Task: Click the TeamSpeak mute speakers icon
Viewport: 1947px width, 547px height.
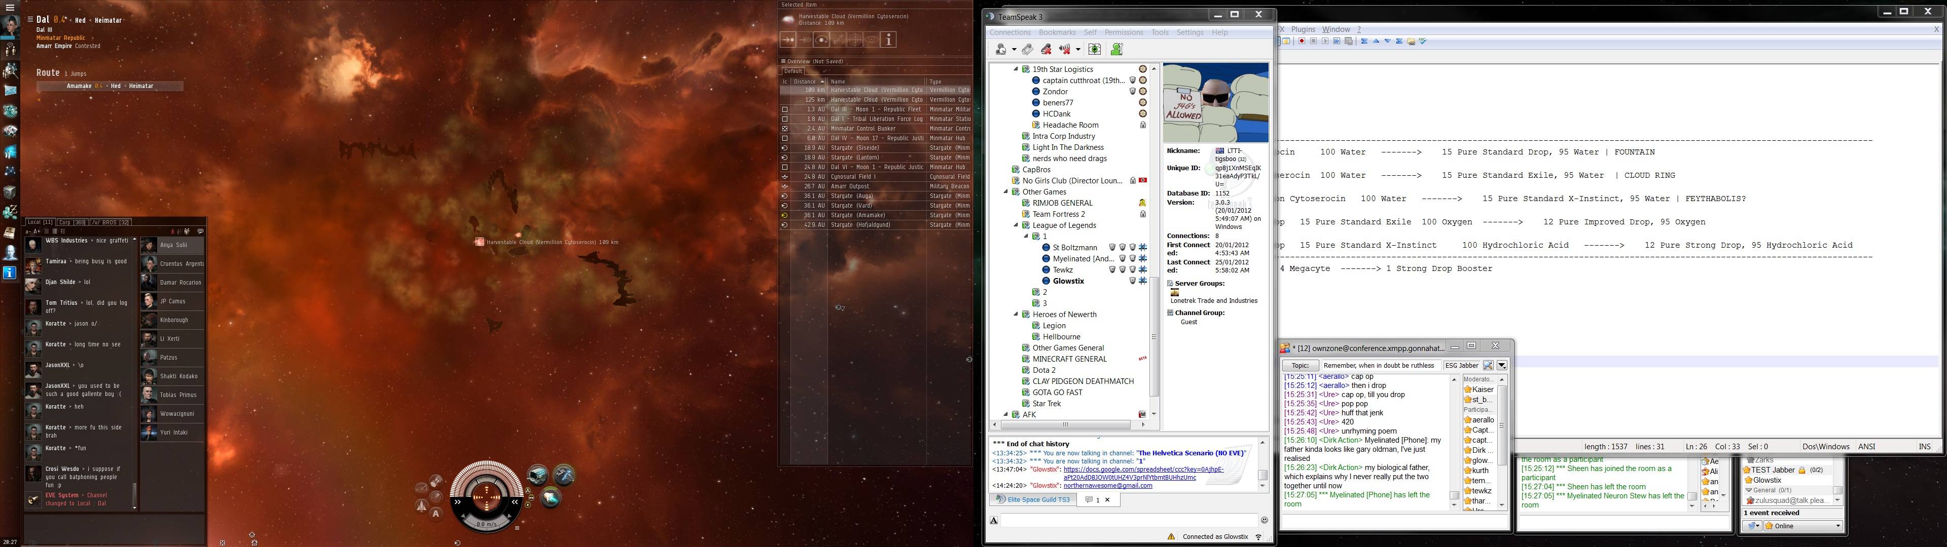Action: [x=1065, y=49]
